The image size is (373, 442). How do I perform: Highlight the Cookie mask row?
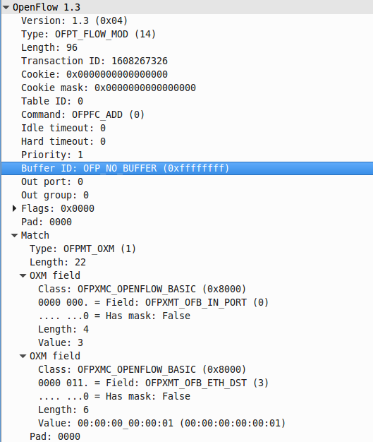[x=187, y=88]
